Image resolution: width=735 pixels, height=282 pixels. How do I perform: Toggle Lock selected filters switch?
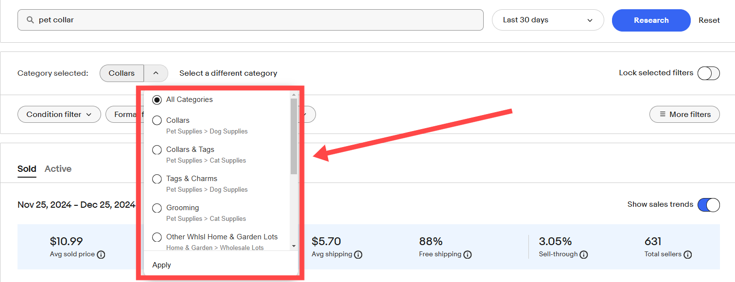click(x=708, y=73)
